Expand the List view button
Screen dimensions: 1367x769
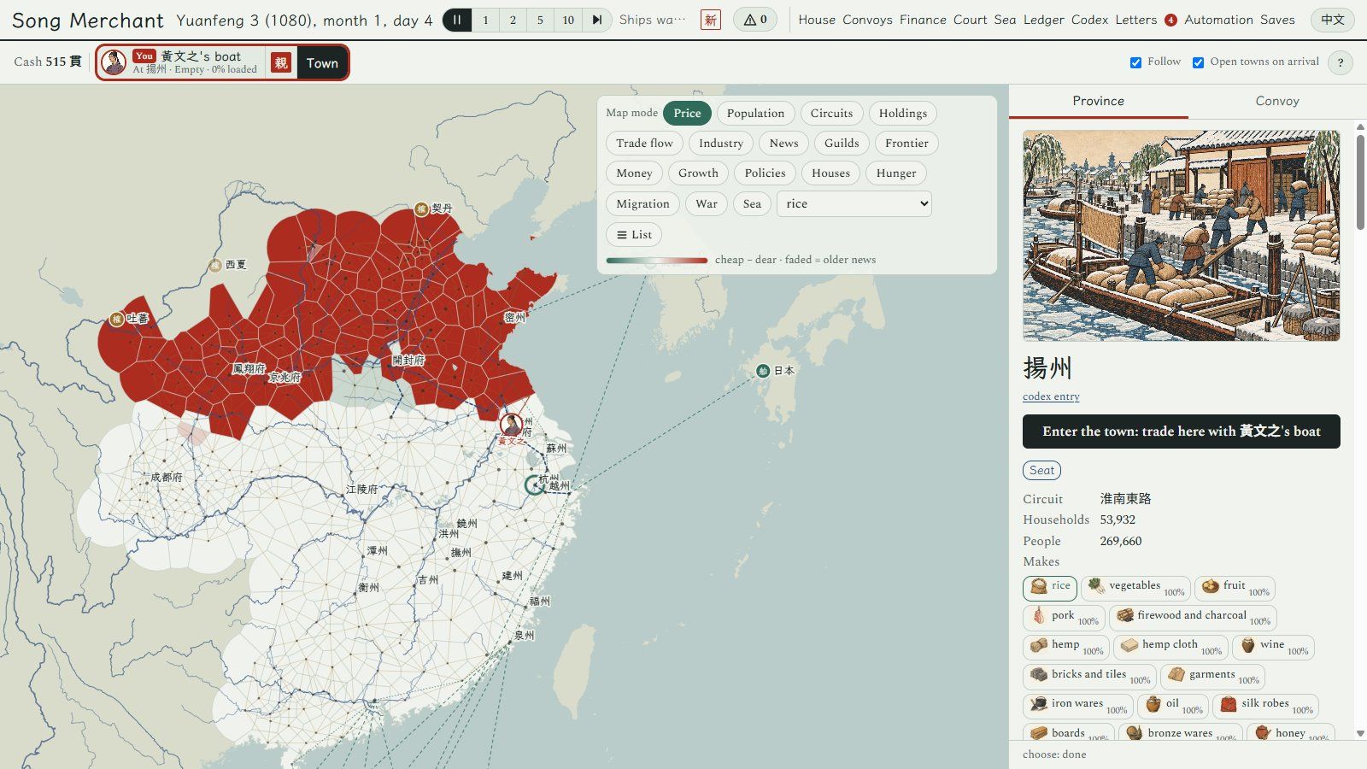(634, 235)
